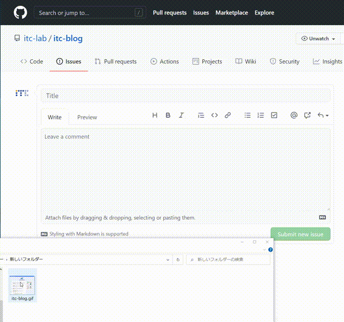Open Issues in top navigation bar

pyautogui.click(x=201, y=13)
